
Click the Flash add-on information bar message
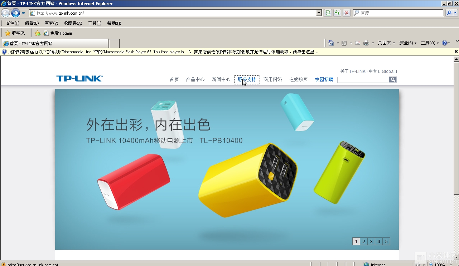(x=163, y=52)
